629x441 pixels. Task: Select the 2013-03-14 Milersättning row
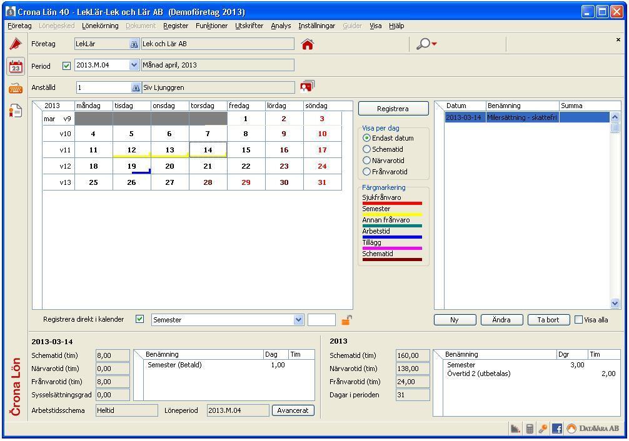point(527,117)
